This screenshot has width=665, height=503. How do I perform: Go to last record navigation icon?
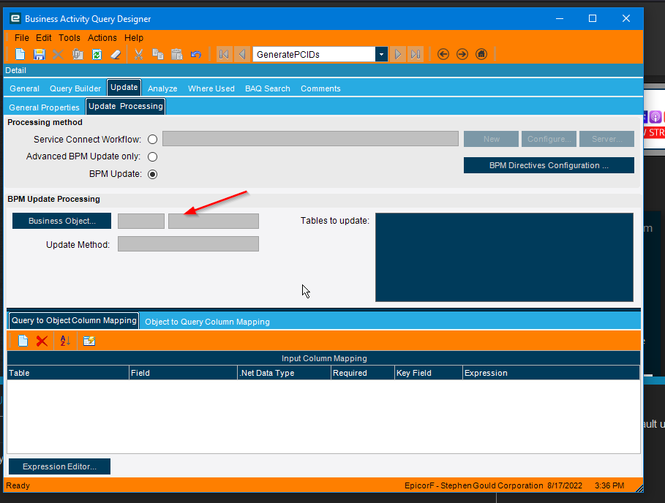[x=416, y=54]
